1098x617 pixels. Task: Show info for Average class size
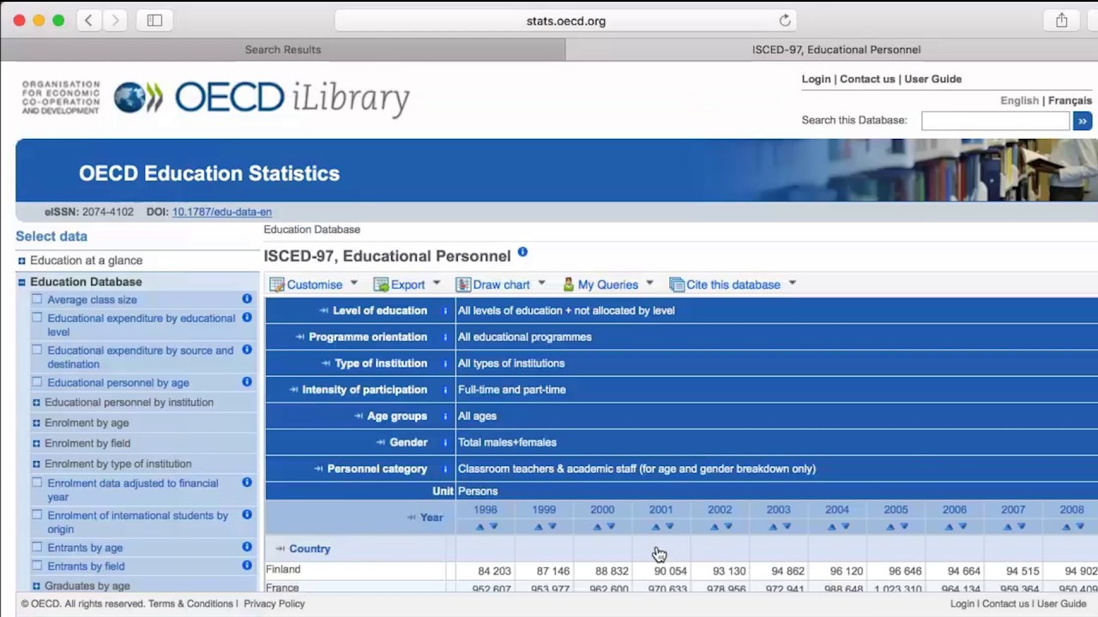[x=247, y=299]
